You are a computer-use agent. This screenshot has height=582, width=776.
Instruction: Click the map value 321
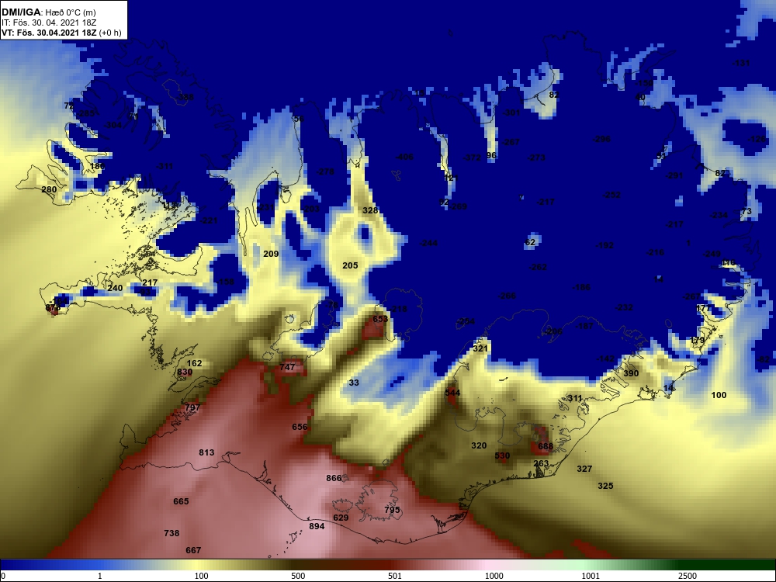480,348
